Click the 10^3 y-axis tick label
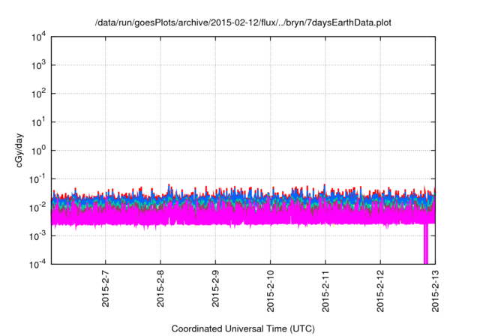The width and height of the screenshot is (480, 336). click(38, 65)
